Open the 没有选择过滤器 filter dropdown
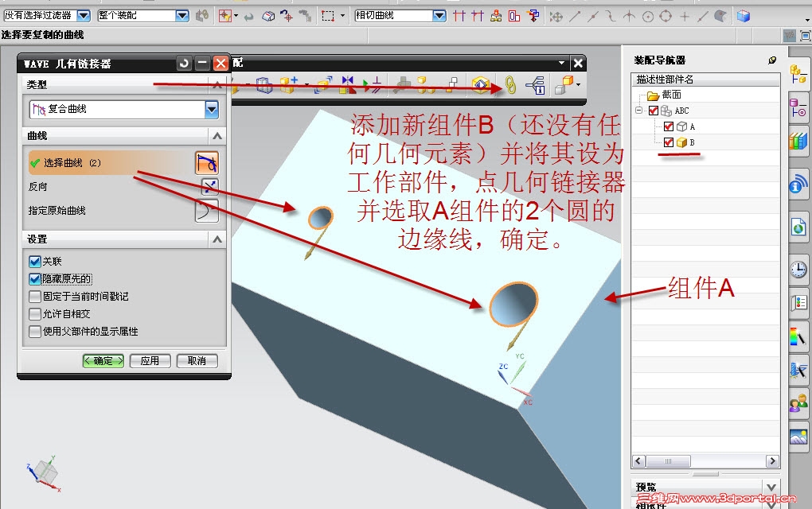Screen dimensions: 812x509 tap(84, 16)
